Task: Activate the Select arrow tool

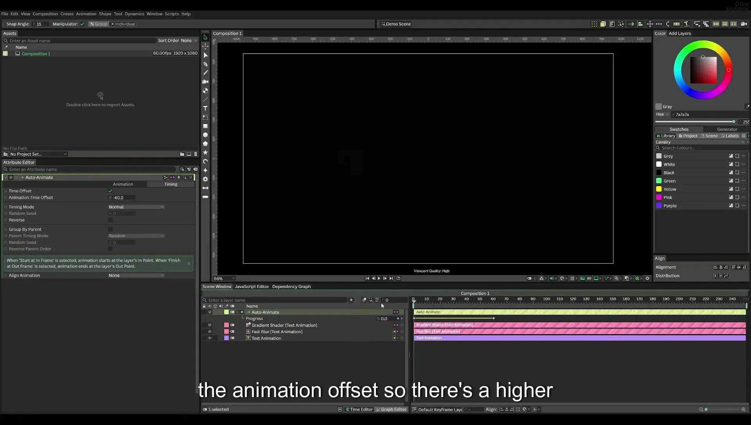Action: coord(205,37)
